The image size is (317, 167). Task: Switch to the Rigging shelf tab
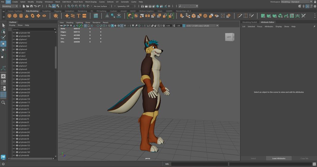pos(58,11)
